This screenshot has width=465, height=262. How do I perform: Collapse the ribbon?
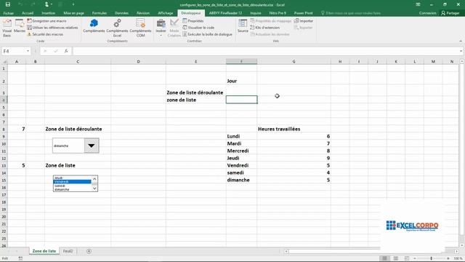tap(461, 41)
